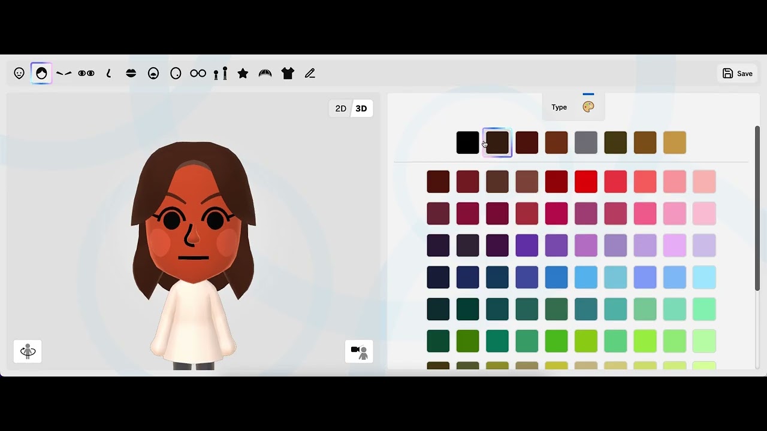The width and height of the screenshot is (767, 431).
Task: Open the eyebrows category
Action: pyautogui.click(x=64, y=73)
